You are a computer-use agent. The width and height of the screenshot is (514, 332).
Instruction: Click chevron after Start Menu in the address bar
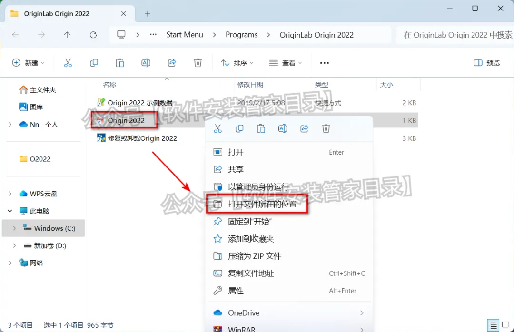click(214, 35)
